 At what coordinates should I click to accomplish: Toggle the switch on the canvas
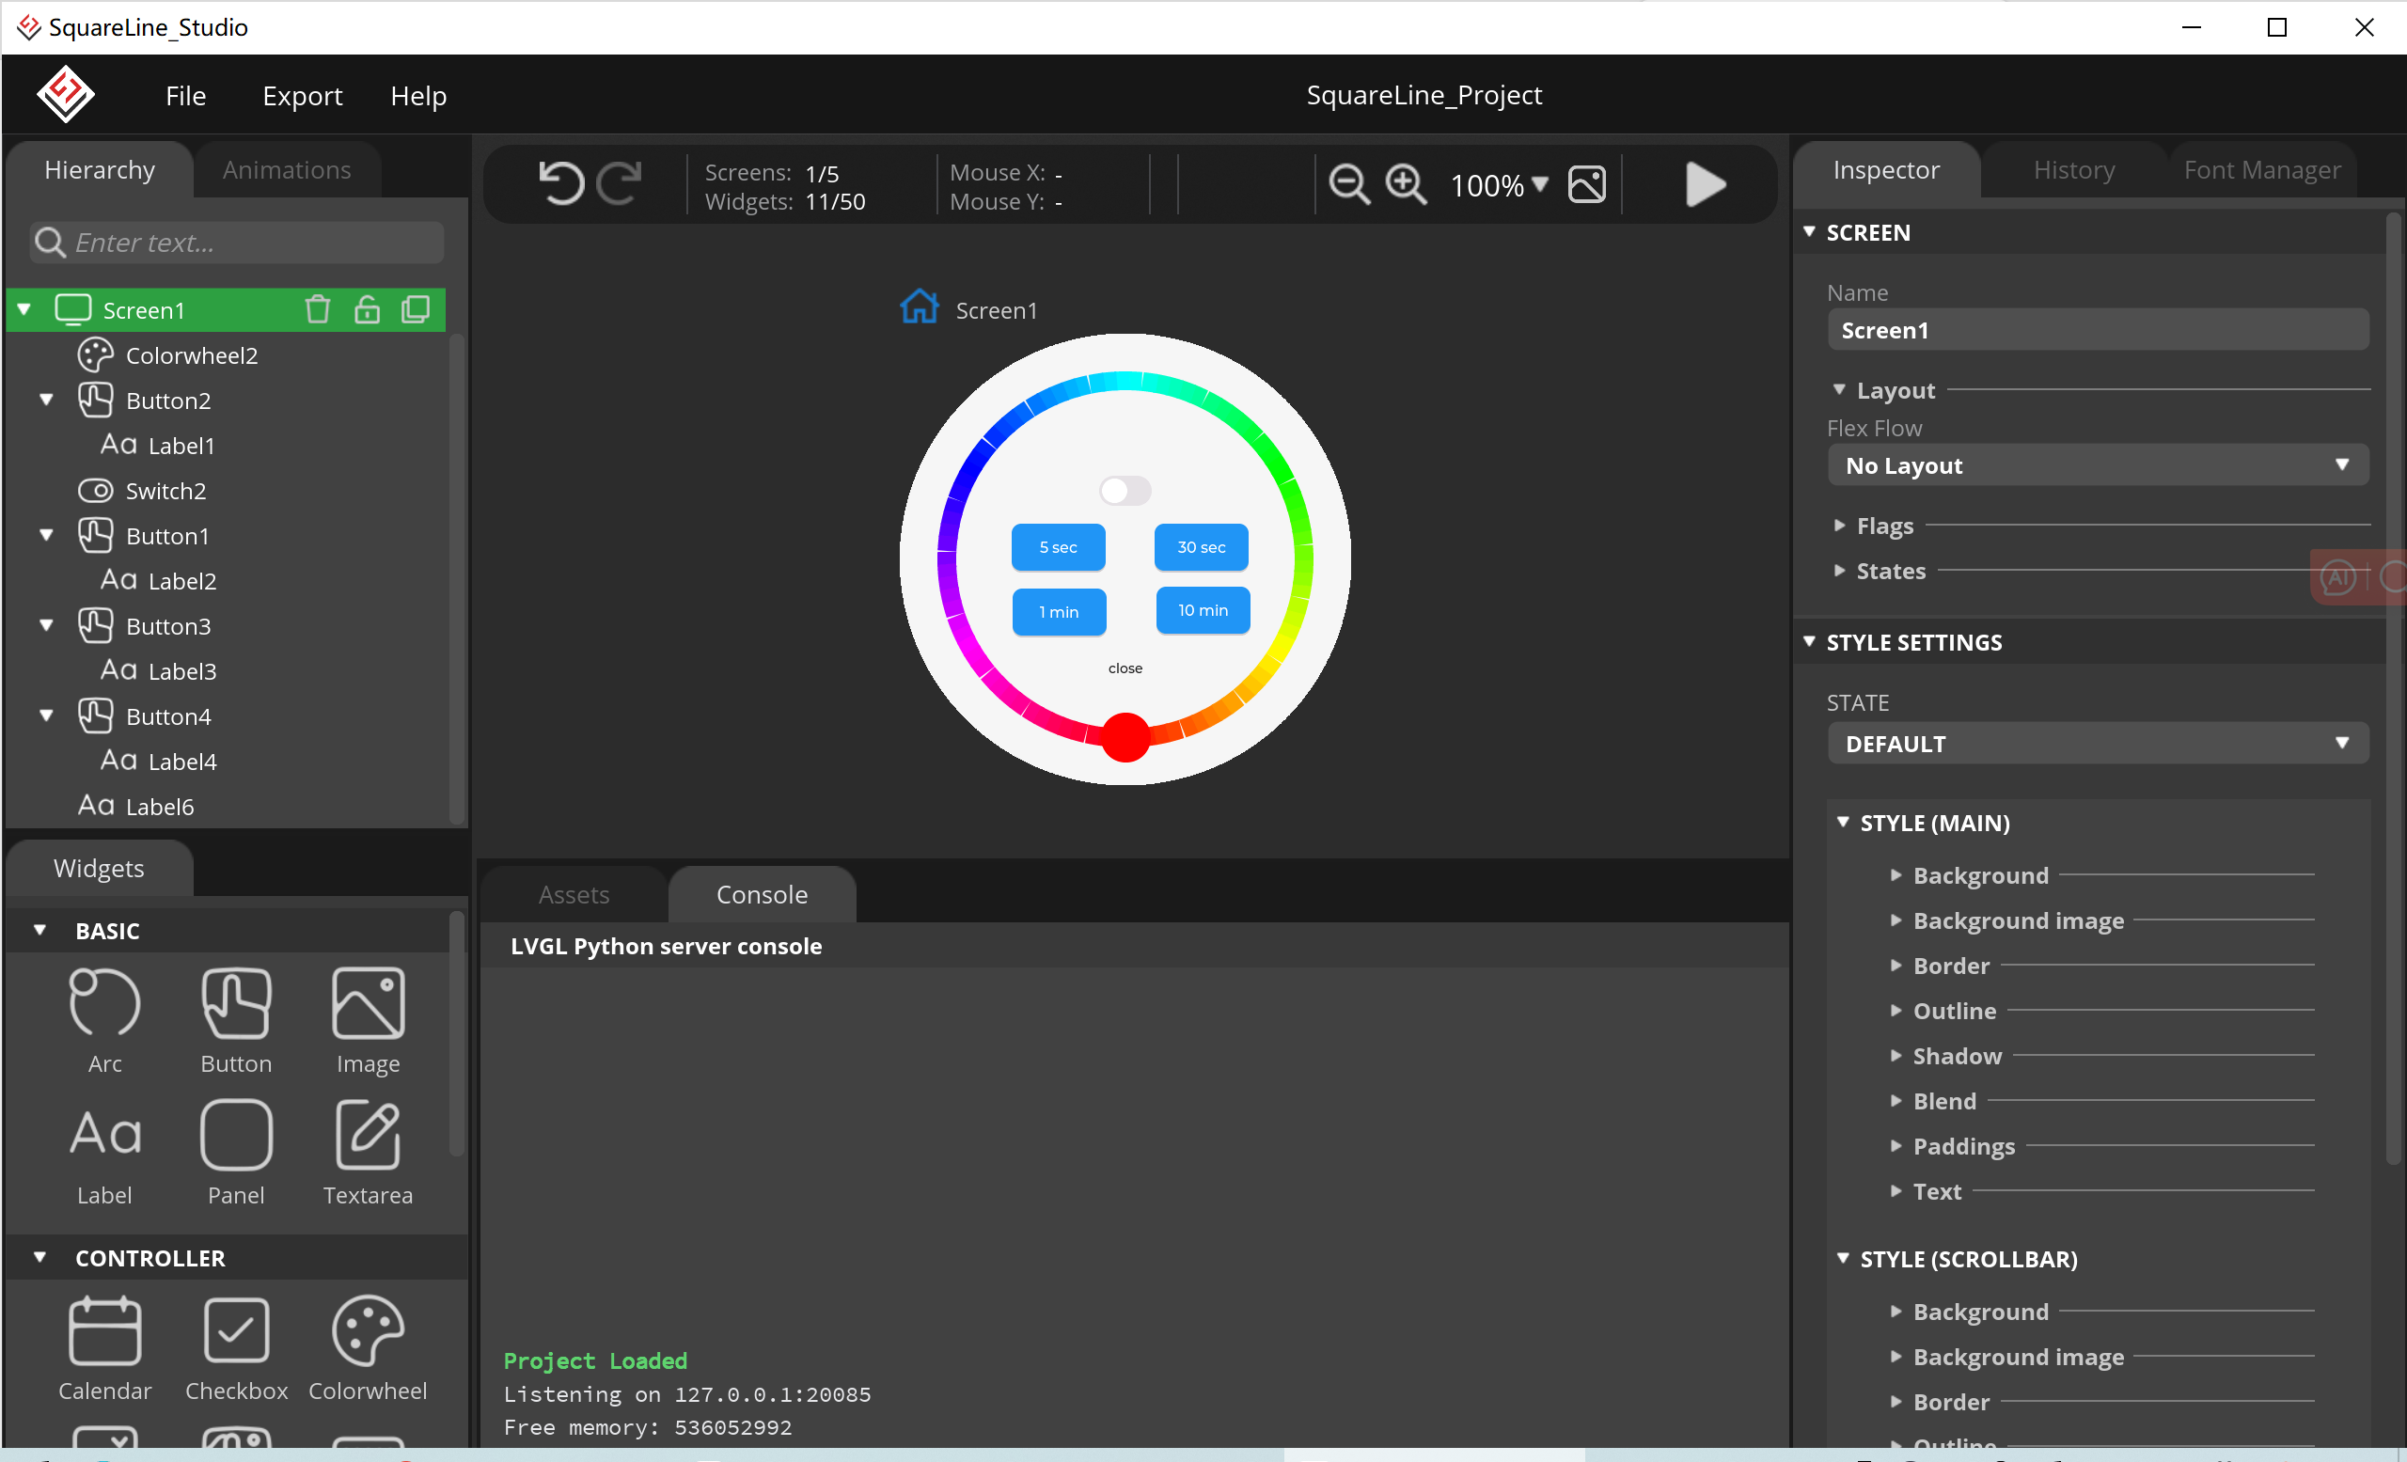click(1125, 490)
